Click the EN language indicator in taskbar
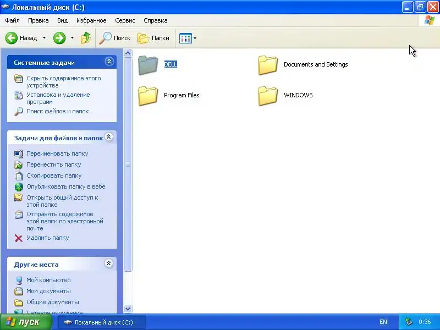440x330 pixels. click(x=383, y=322)
